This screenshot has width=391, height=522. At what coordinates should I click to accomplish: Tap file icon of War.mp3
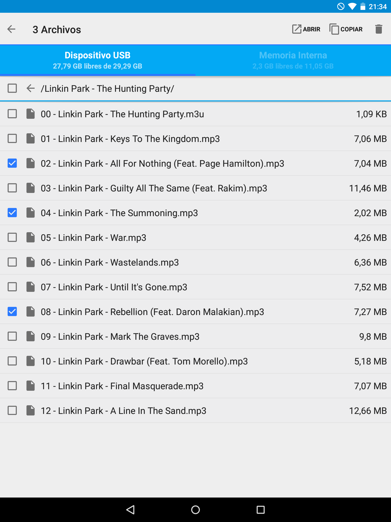(31, 238)
